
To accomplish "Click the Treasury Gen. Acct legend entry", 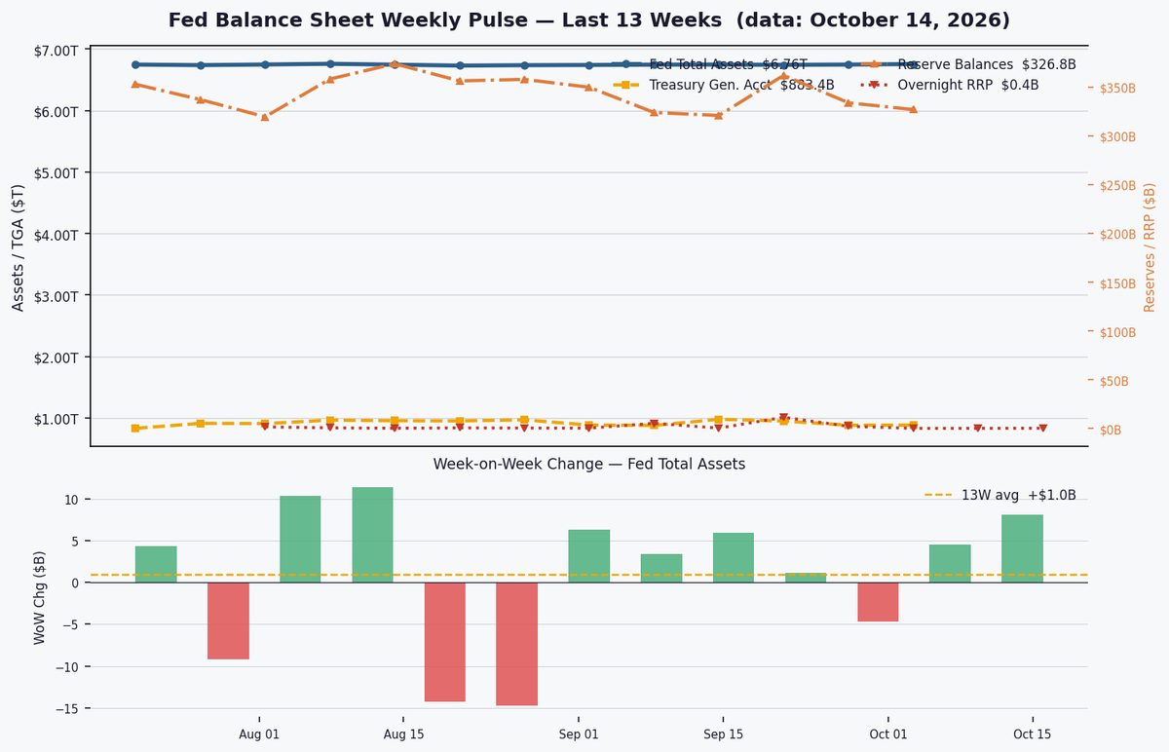I will coord(723,85).
